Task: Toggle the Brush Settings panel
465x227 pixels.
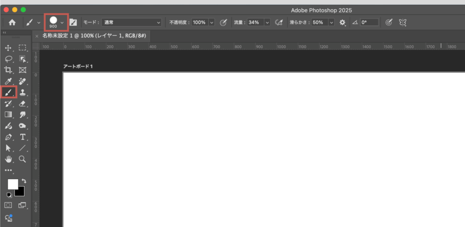Action: 73,22
